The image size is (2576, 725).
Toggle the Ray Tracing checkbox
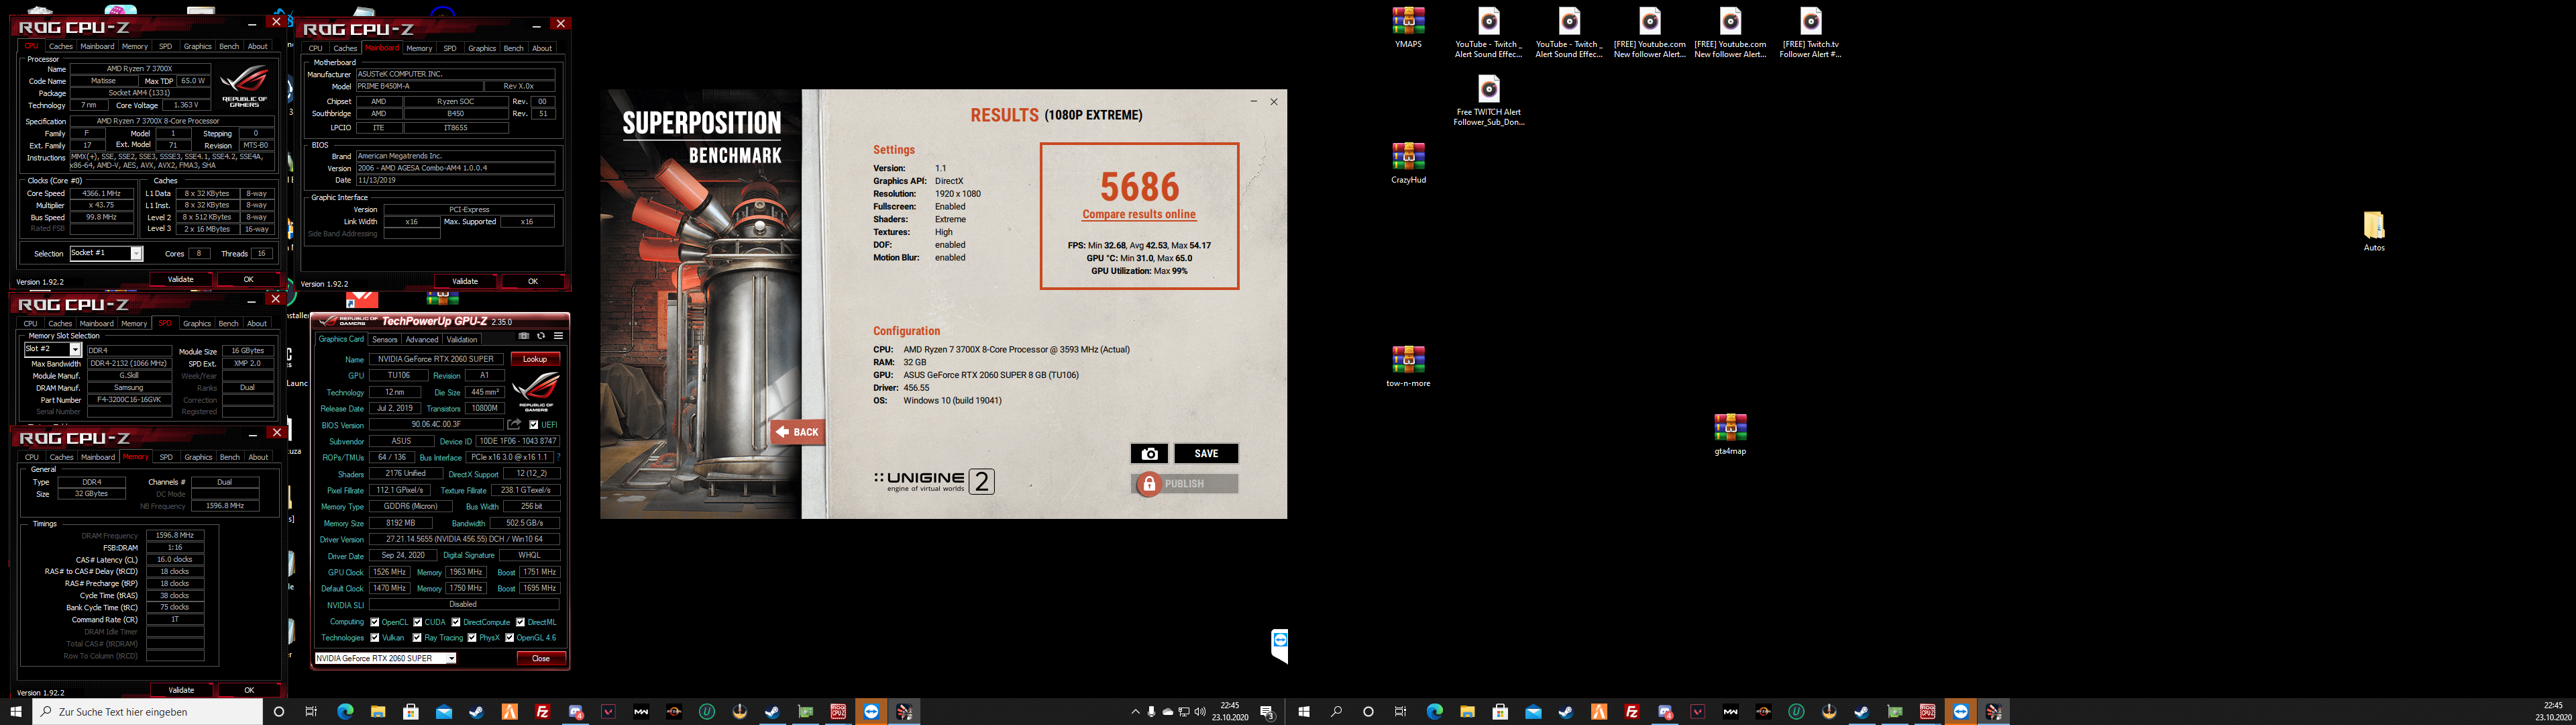pos(418,638)
